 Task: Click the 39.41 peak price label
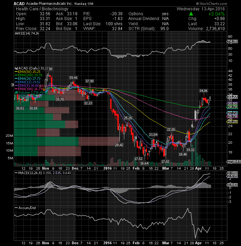(x=73, y=78)
